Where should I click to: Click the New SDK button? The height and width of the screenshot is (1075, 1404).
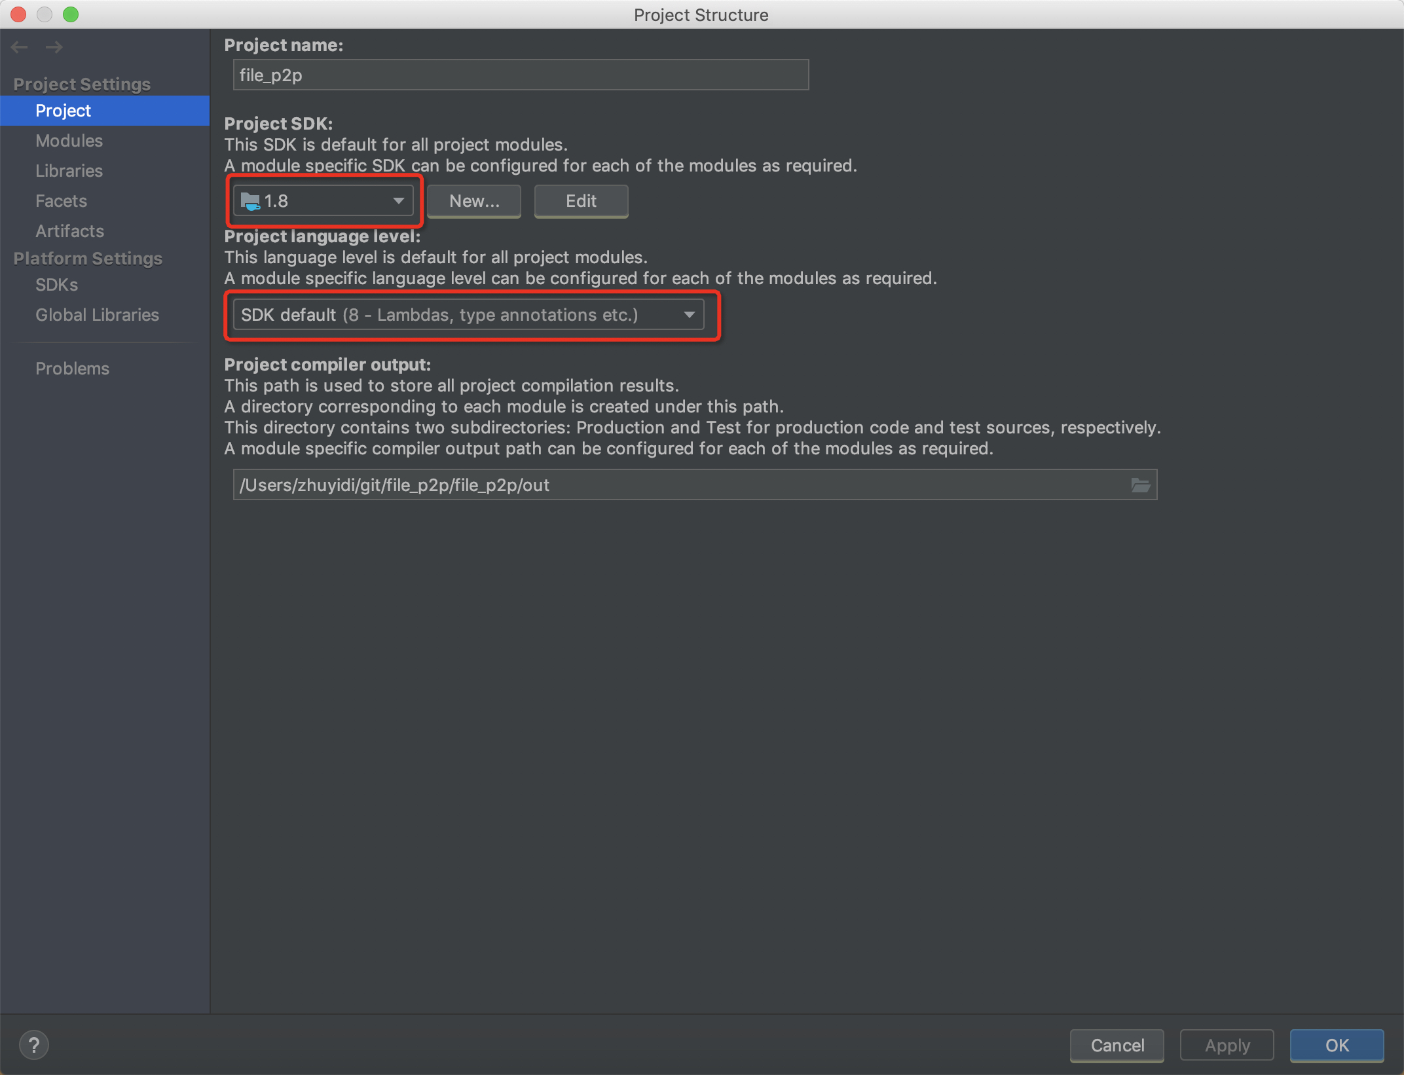(472, 200)
